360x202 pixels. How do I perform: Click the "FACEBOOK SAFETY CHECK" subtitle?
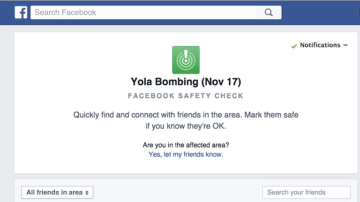coord(186,96)
